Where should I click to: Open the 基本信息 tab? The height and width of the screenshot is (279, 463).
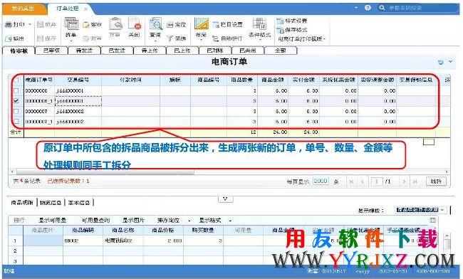point(79,203)
